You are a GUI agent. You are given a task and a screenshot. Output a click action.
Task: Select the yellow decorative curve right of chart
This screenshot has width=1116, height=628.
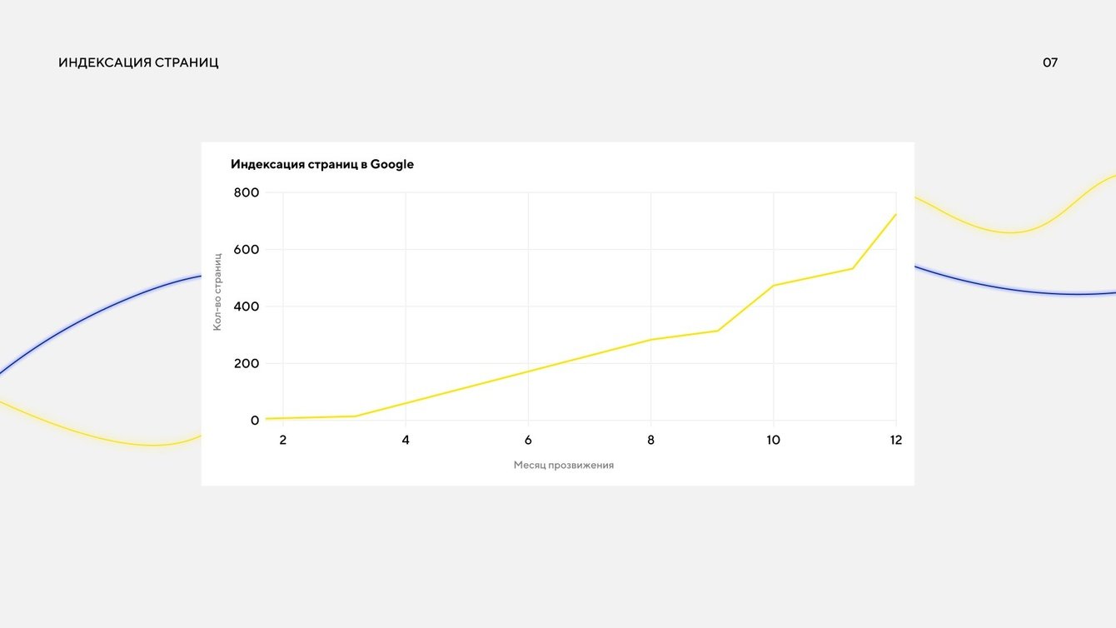point(1012,232)
